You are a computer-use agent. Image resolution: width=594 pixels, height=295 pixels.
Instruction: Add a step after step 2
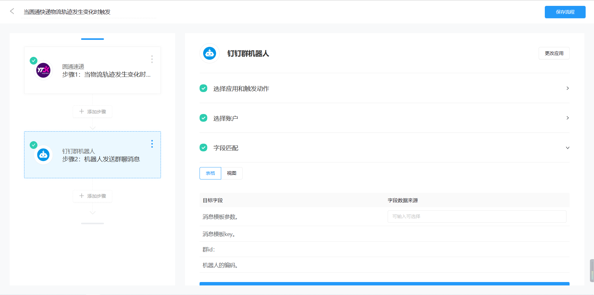click(93, 196)
